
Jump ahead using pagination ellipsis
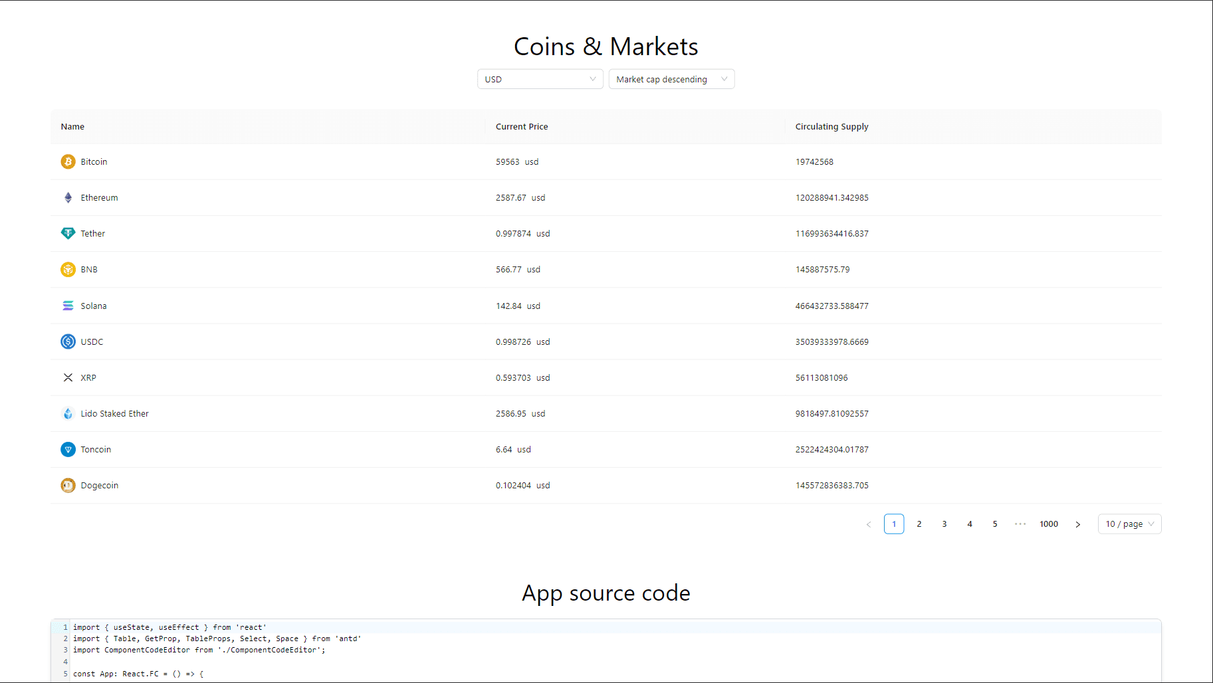[x=1020, y=524]
